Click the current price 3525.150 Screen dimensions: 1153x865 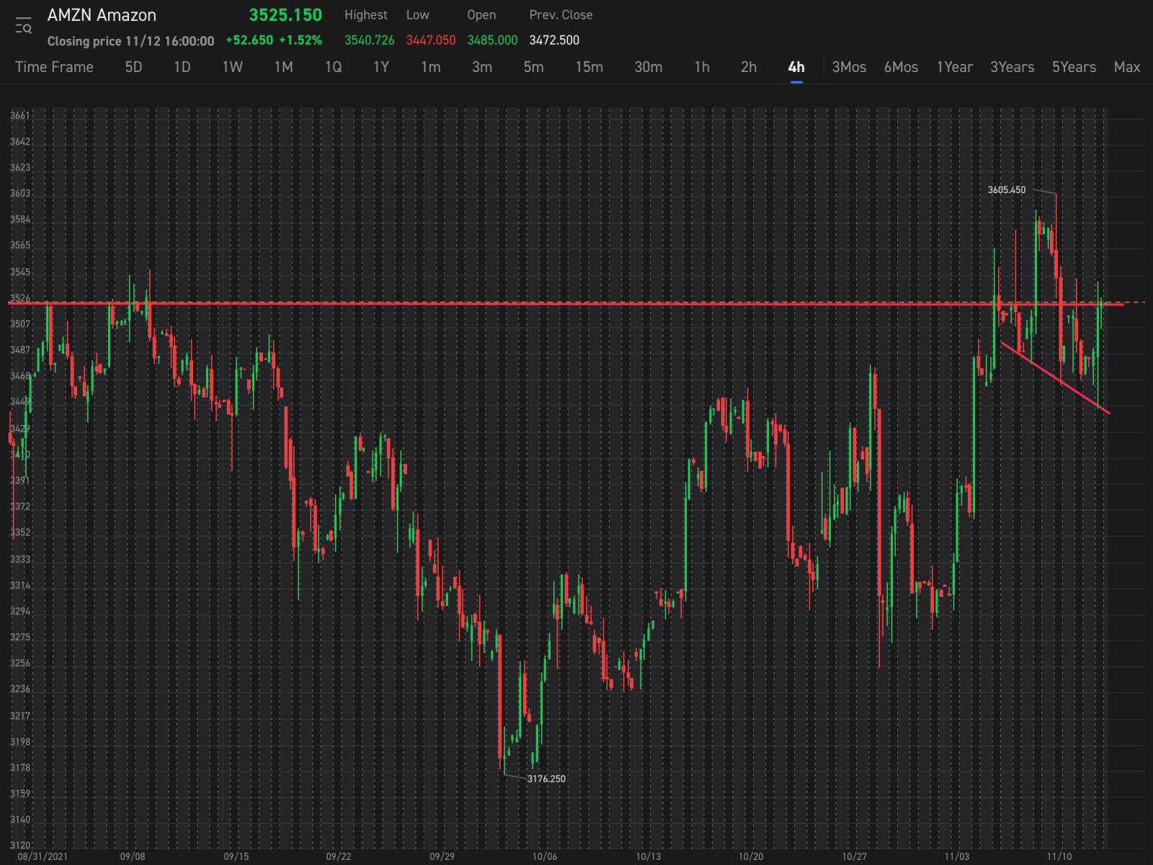pyautogui.click(x=285, y=15)
